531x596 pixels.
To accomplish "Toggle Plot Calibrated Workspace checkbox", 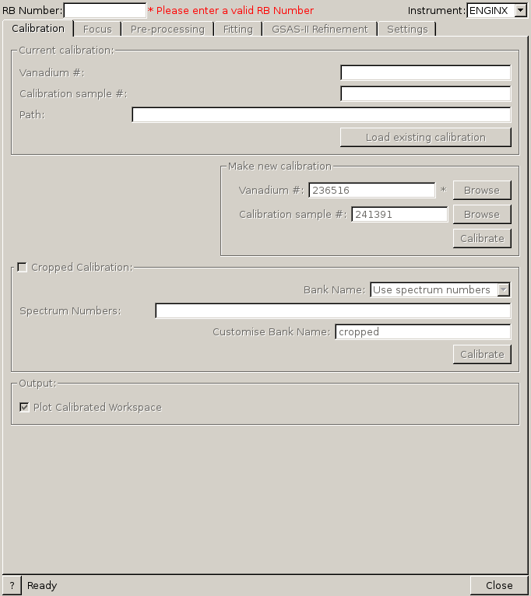I will tap(25, 408).
